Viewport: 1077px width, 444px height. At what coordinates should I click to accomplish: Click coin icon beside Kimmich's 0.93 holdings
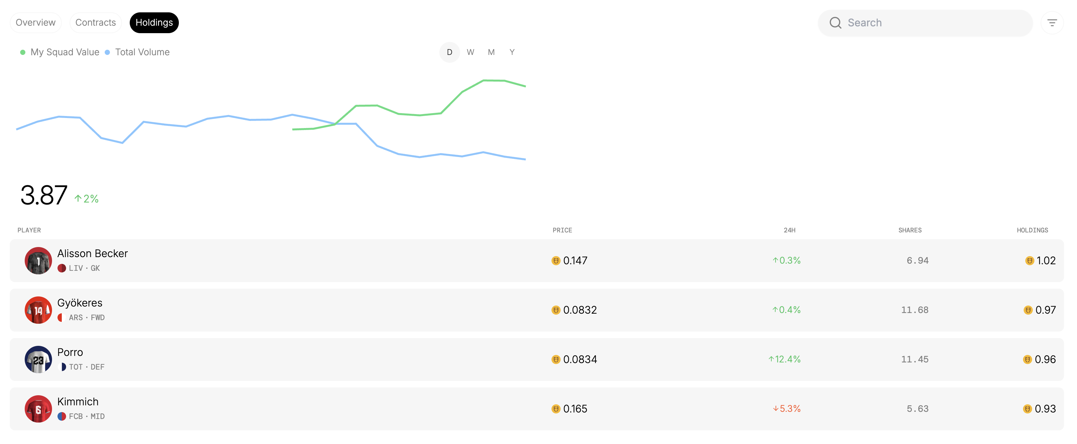(x=1027, y=409)
